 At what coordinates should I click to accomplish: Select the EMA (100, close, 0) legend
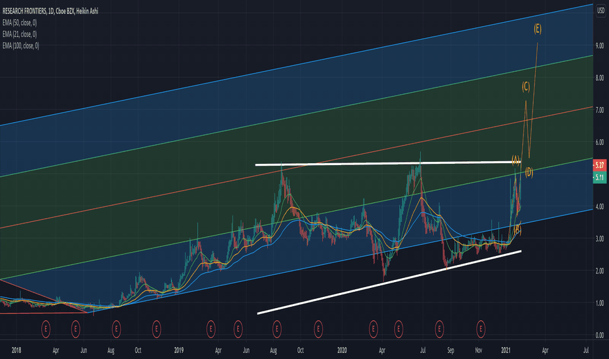[x=21, y=46]
